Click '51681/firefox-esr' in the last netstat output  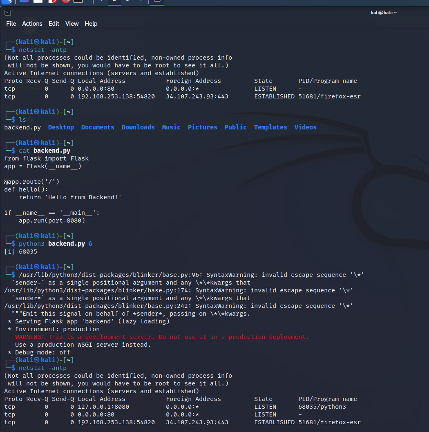(329, 422)
